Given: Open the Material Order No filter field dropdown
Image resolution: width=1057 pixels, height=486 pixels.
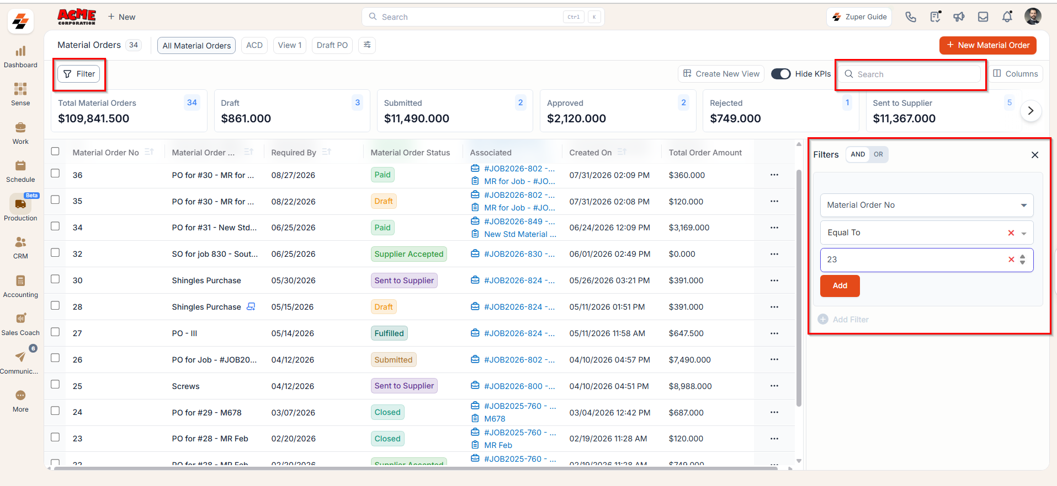Looking at the screenshot, I should 927,205.
